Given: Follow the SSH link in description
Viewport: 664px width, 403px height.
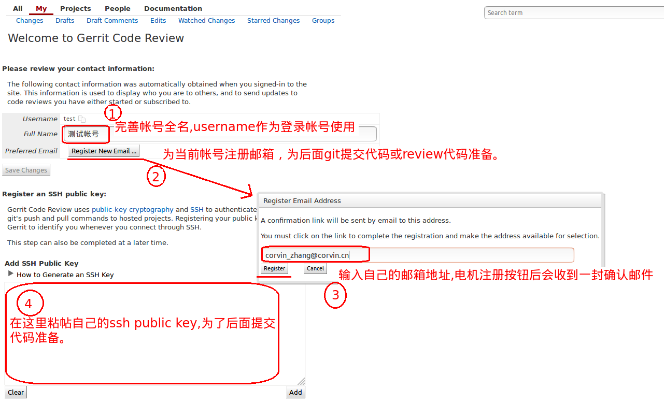Looking at the screenshot, I should click(x=197, y=210).
